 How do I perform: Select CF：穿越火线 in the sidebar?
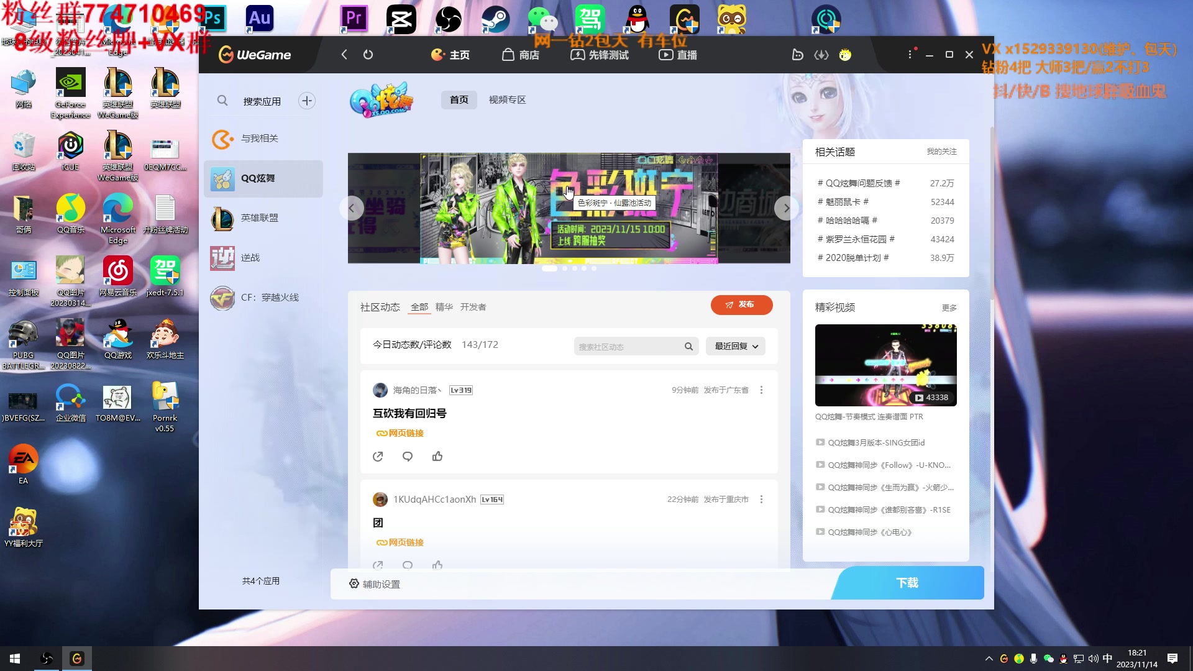263,298
